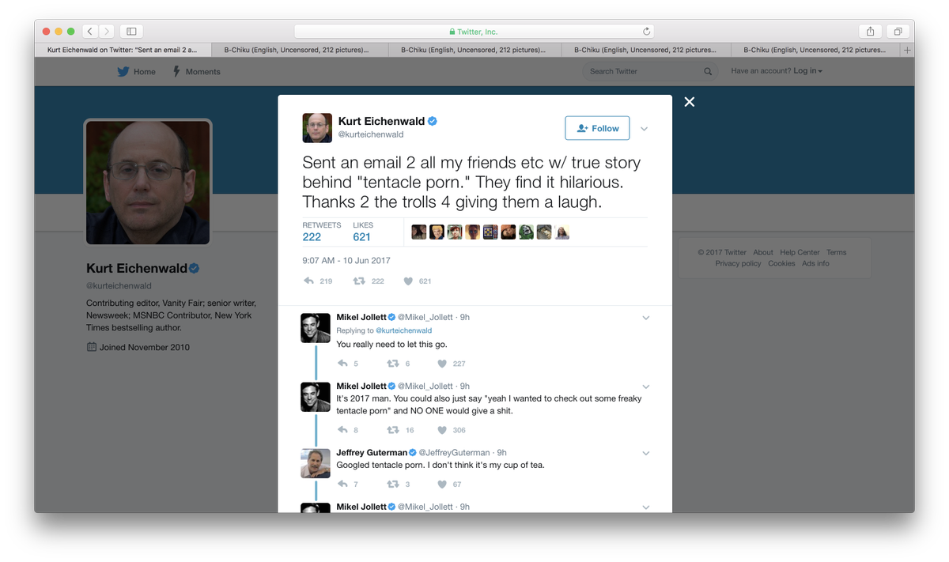Open Jeffrey Guterman's avatar picture
Viewport: 949px width, 562px height.
pyautogui.click(x=316, y=463)
